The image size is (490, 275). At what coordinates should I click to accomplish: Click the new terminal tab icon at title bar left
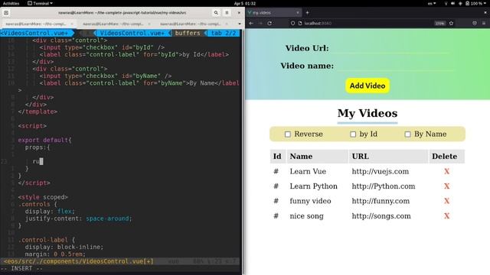[6, 13]
